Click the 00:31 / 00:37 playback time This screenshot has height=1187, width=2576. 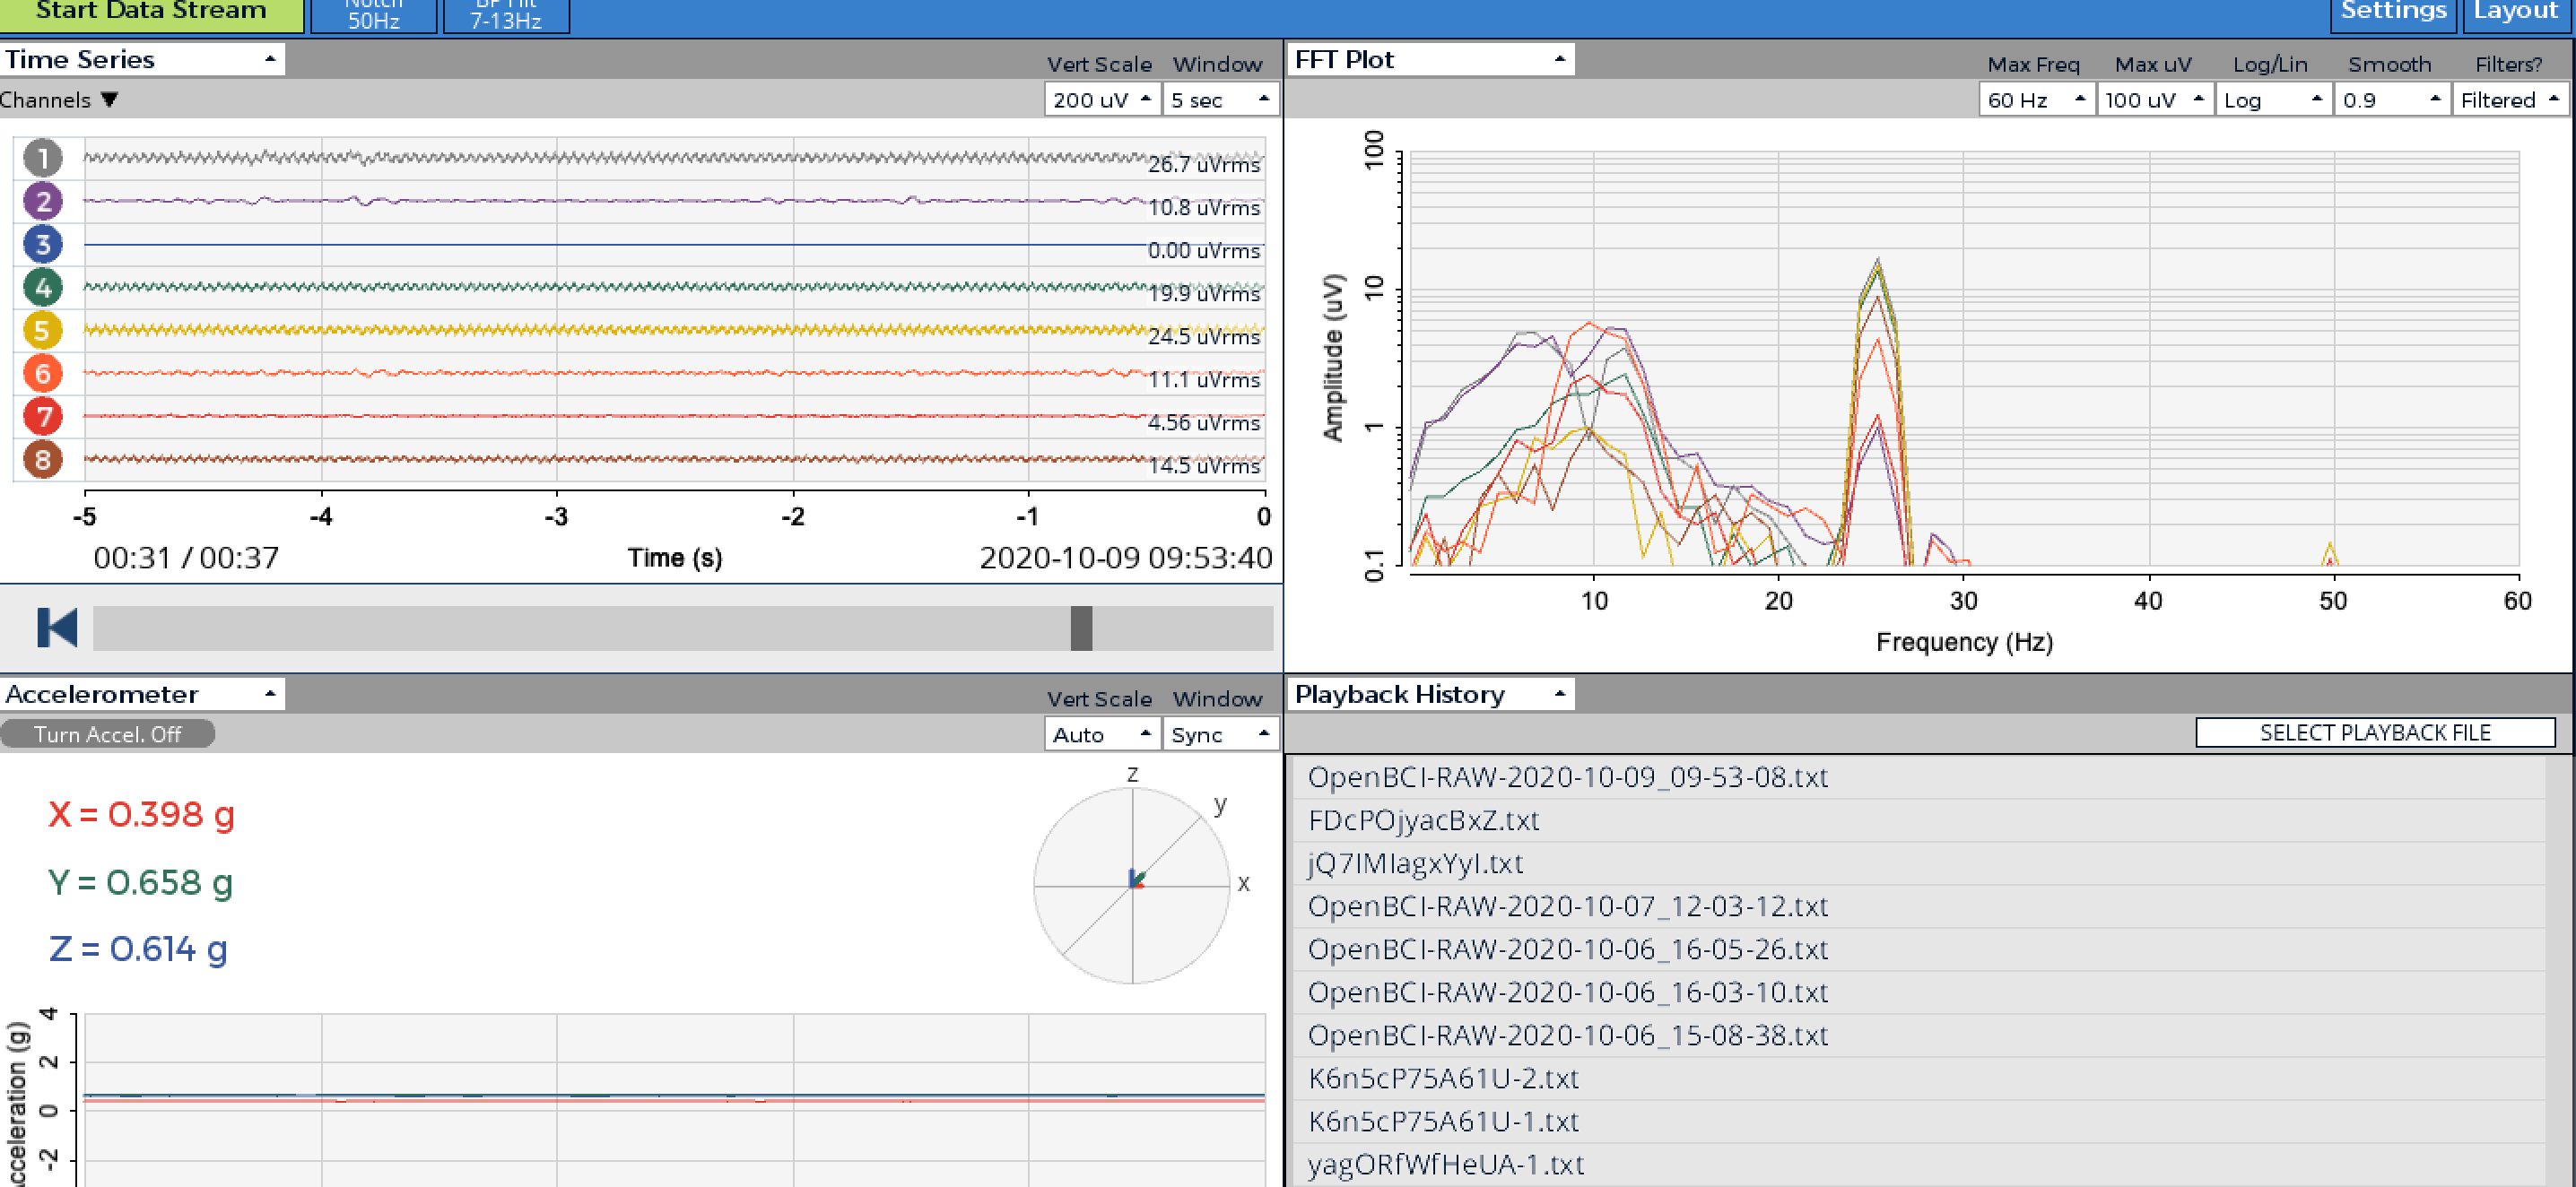[x=186, y=558]
